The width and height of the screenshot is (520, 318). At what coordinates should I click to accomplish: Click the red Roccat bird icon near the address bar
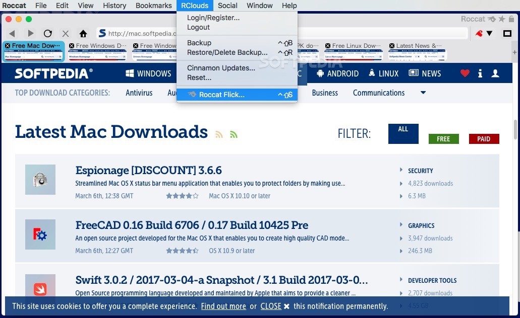[x=478, y=34]
